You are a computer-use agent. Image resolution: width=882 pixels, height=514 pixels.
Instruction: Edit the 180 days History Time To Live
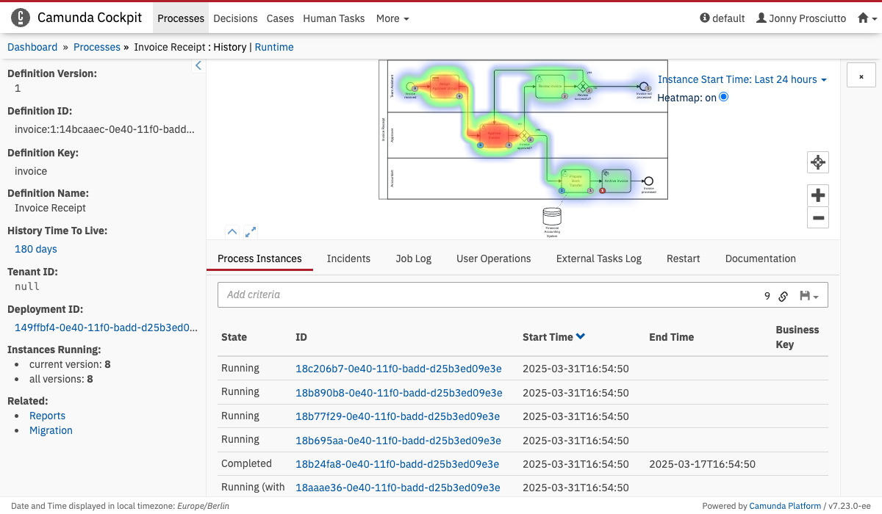tap(36, 249)
